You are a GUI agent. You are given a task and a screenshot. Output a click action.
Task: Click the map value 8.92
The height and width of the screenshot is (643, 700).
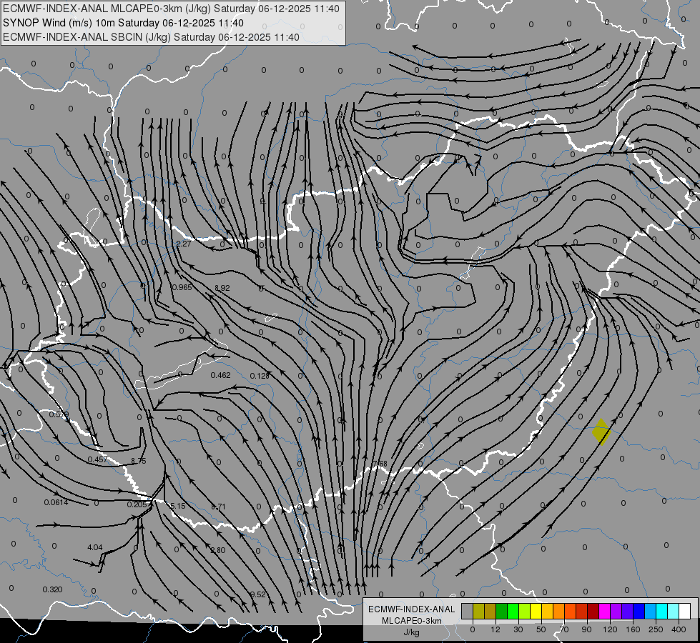tap(222, 288)
